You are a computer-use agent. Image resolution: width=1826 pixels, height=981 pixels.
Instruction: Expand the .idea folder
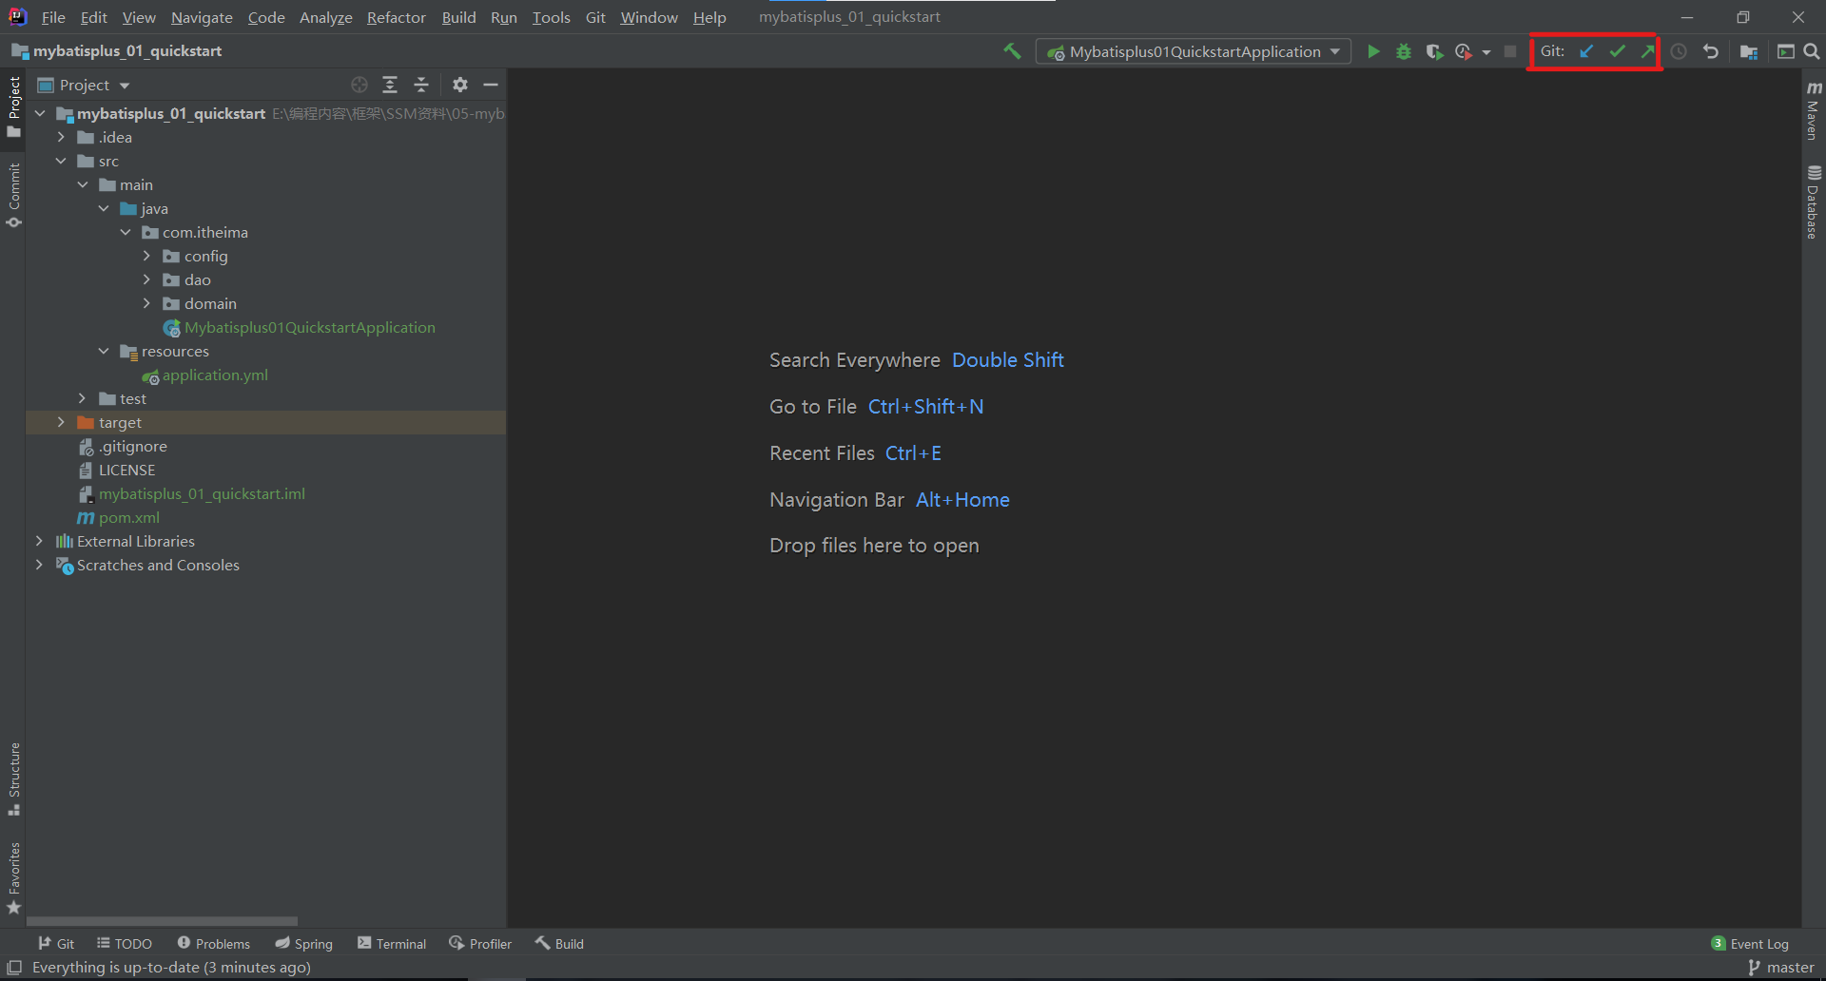(61, 137)
